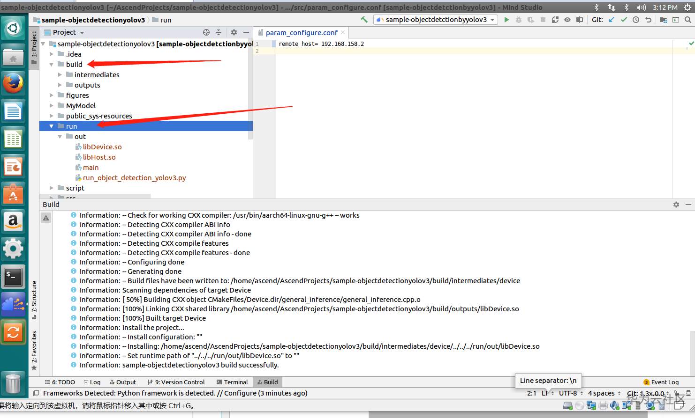
Task: Select libDevice.so in the project tree
Action: pos(102,147)
